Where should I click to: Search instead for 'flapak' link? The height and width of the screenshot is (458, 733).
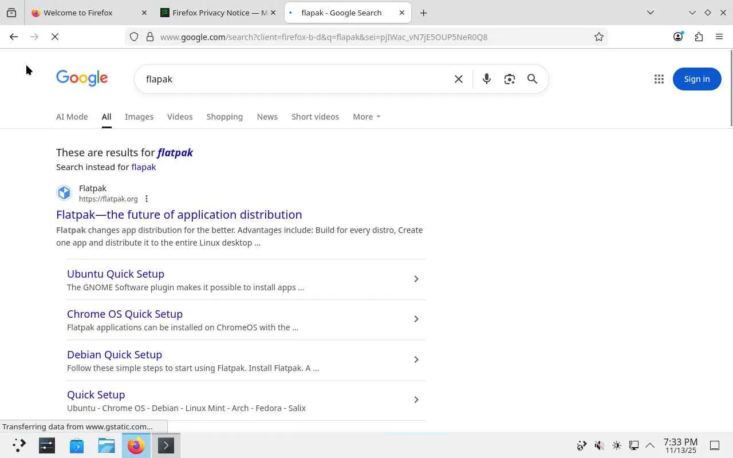(144, 167)
